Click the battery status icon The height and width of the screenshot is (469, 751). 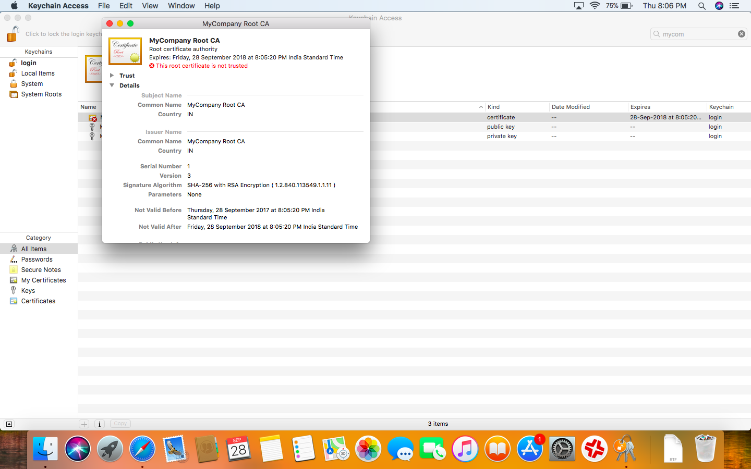pos(626,6)
